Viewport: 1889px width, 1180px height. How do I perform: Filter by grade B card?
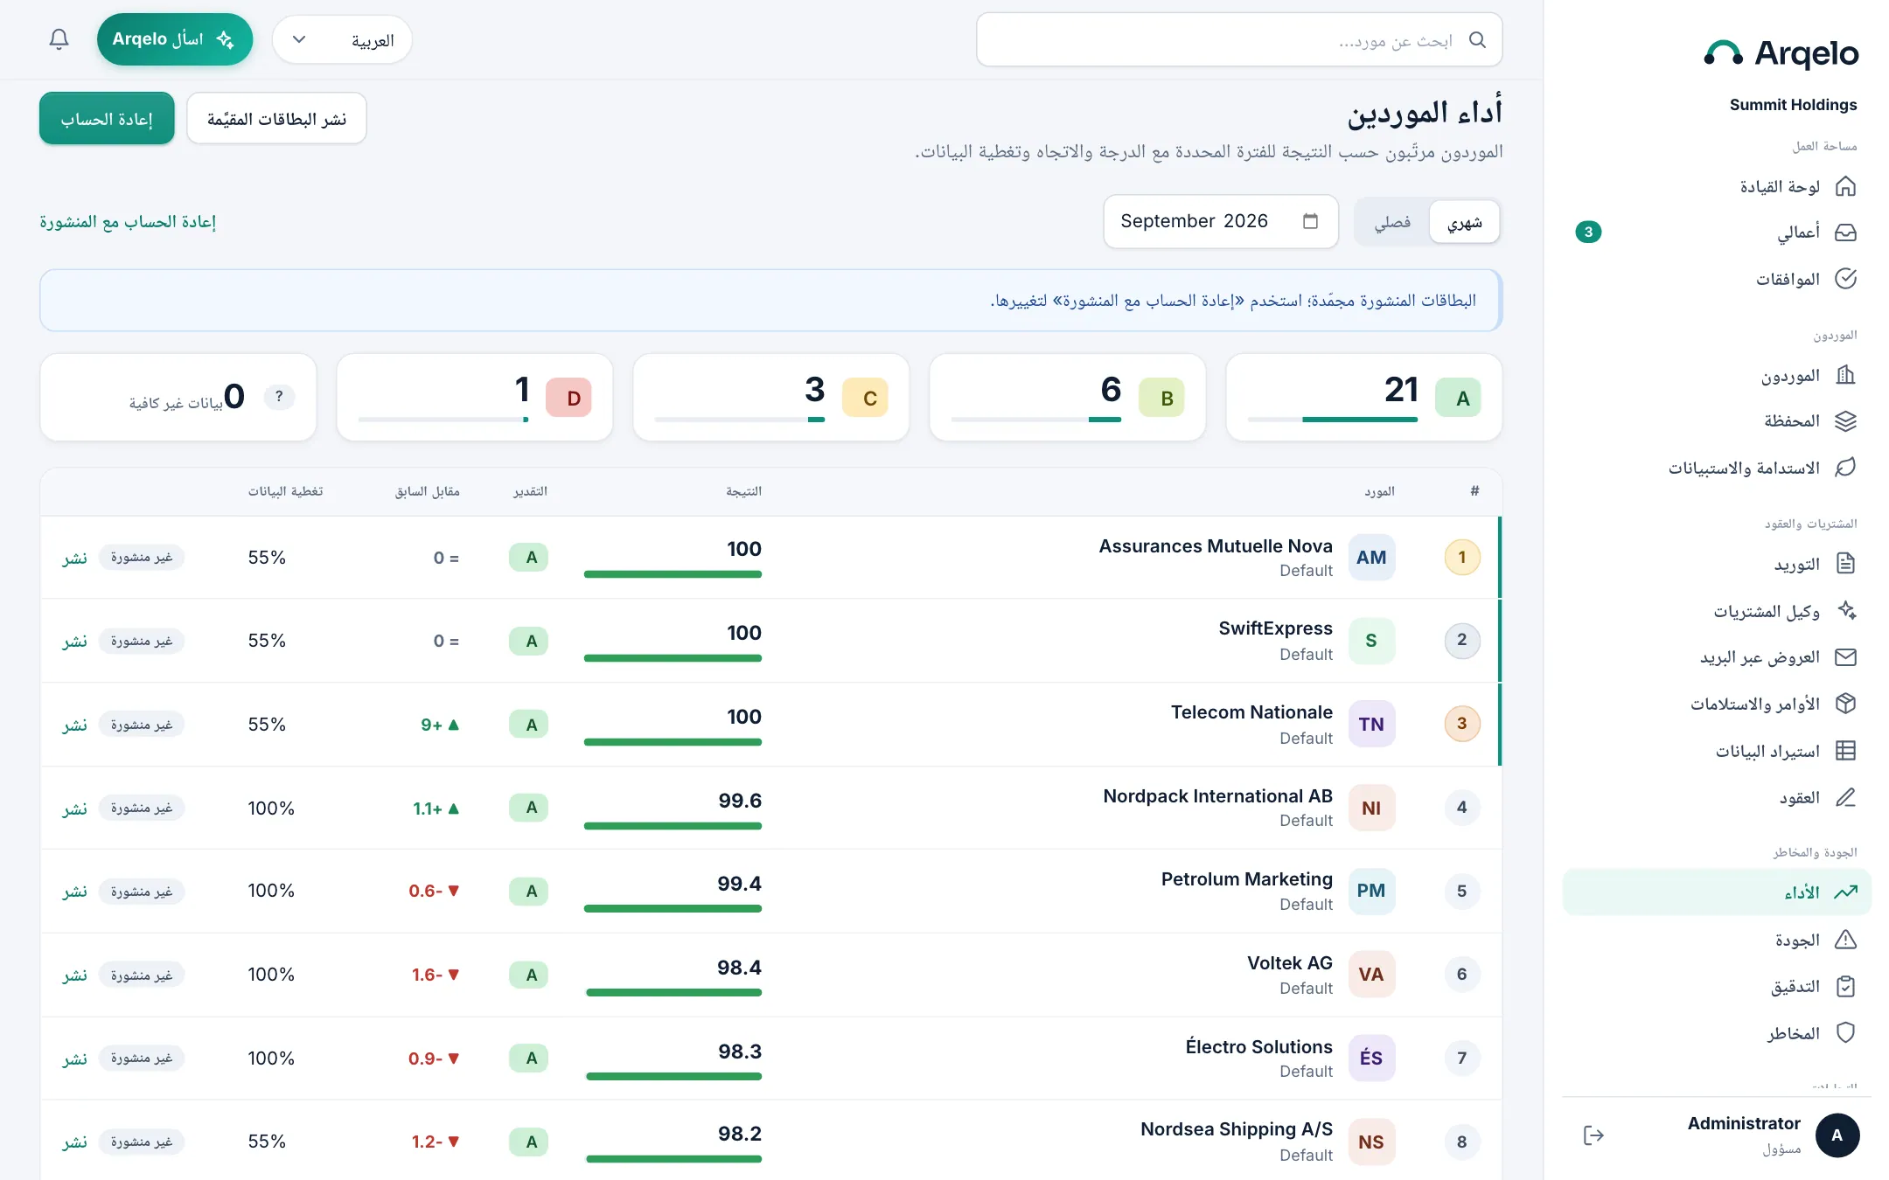(x=1067, y=398)
